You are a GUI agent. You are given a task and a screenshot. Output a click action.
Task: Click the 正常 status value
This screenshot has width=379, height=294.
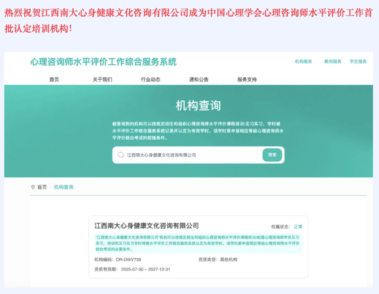(298, 227)
